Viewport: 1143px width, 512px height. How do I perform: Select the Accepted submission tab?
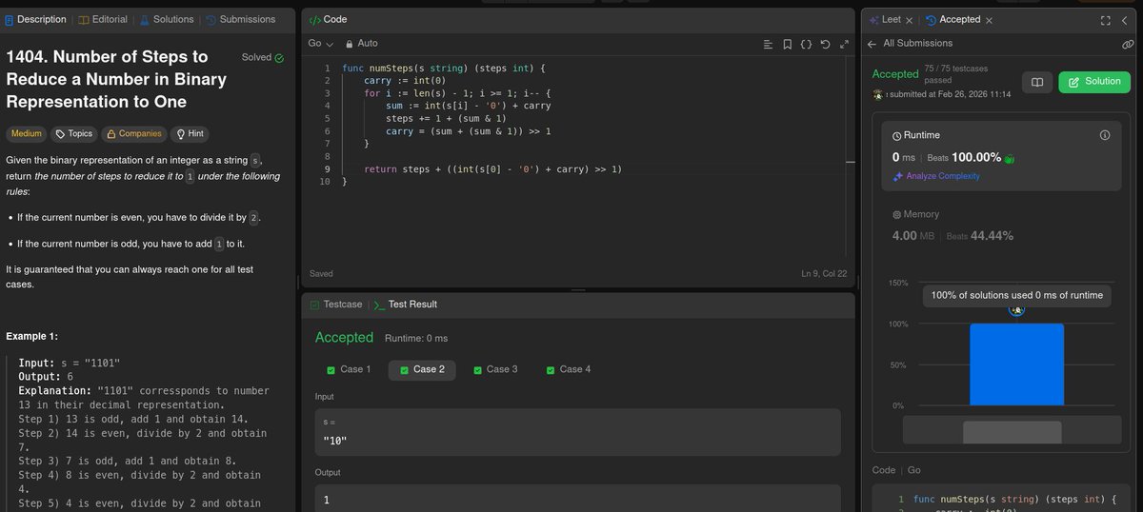pyautogui.click(x=953, y=19)
